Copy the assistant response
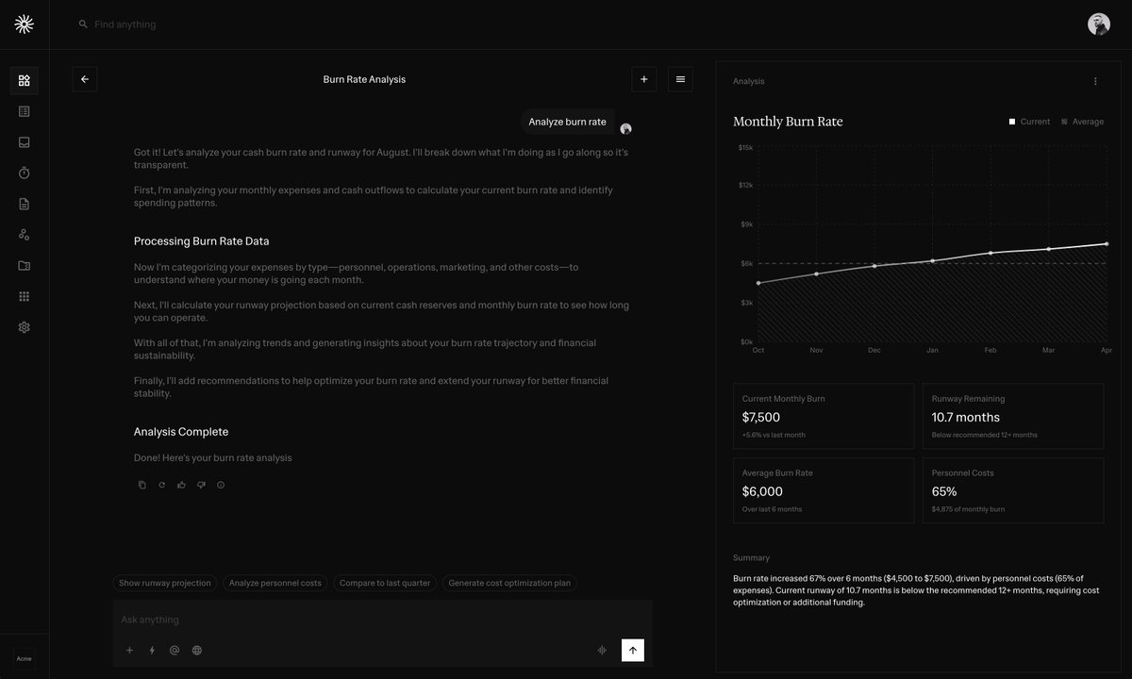This screenshot has width=1132, height=679. click(x=142, y=485)
